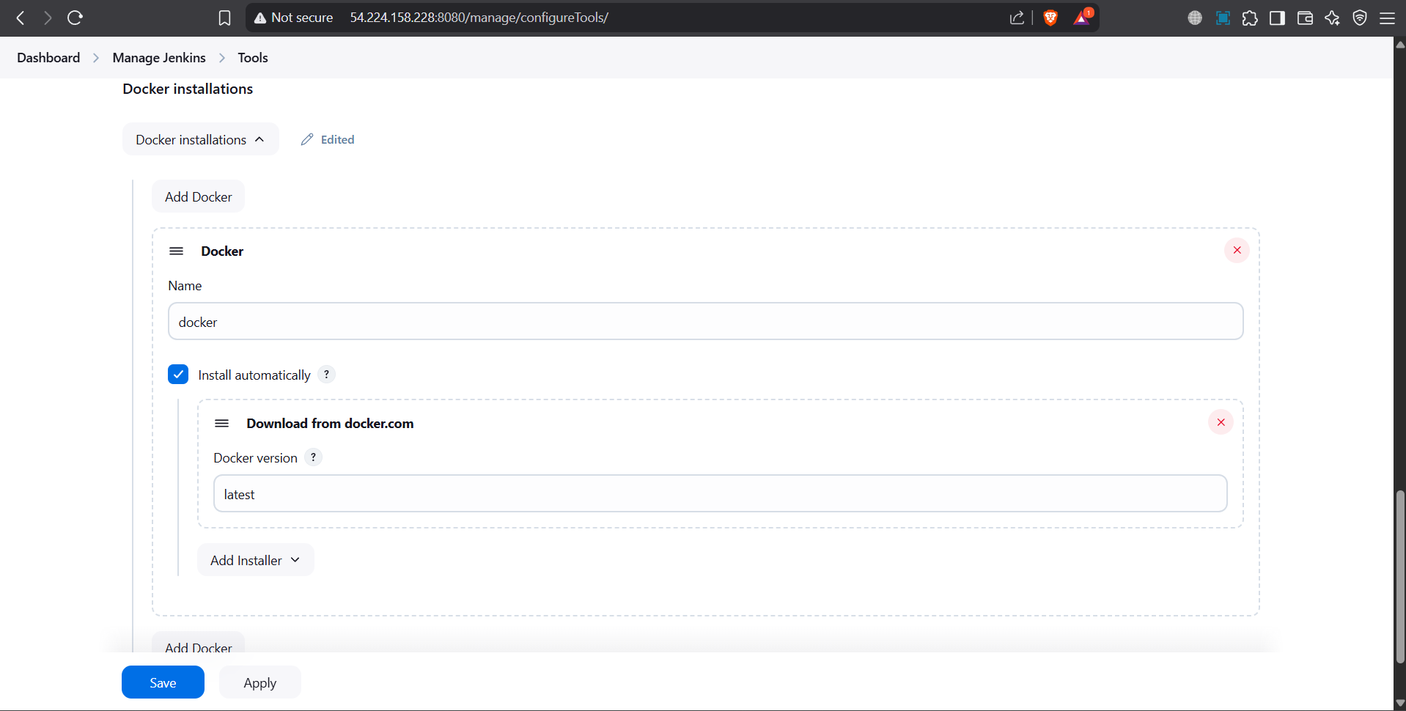Screen dimensions: 1406x711
Task: Focus the Docker version input field
Action: coord(720,493)
